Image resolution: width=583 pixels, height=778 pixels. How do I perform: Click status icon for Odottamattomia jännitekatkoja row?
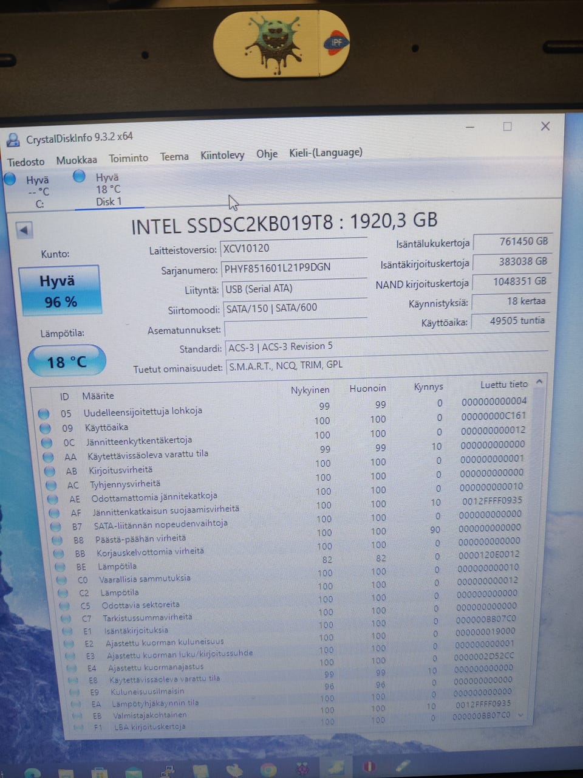53,499
